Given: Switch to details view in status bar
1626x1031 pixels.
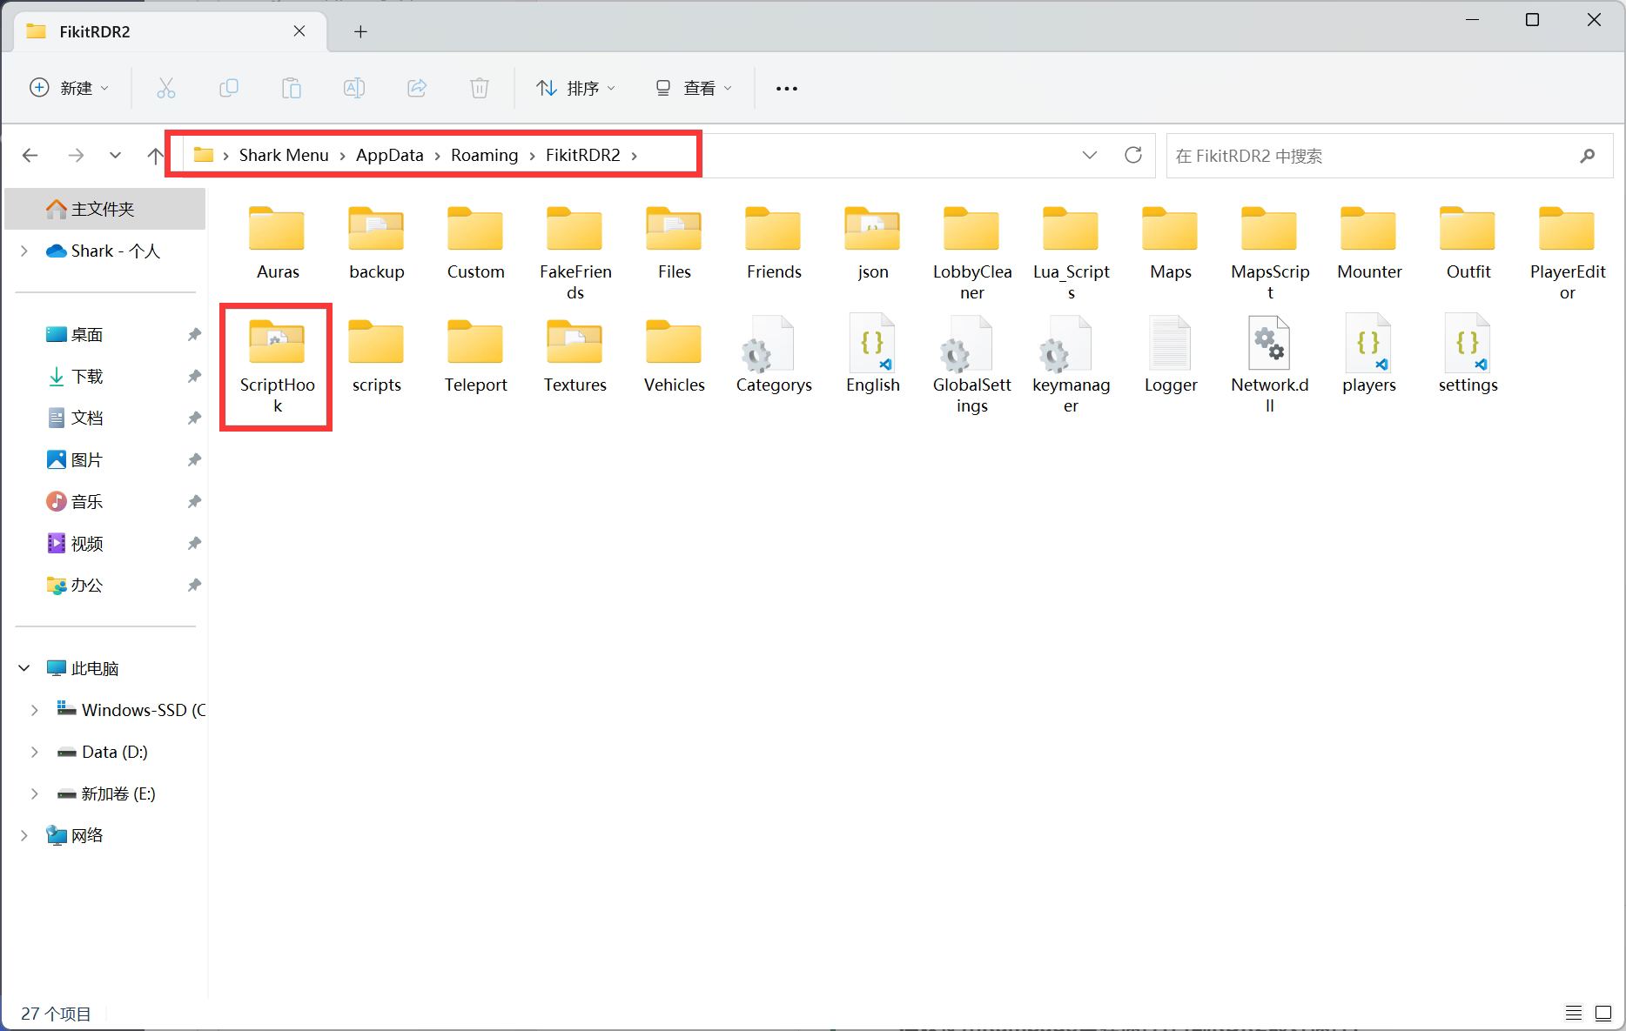Looking at the screenshot, I should 1573,1013.
